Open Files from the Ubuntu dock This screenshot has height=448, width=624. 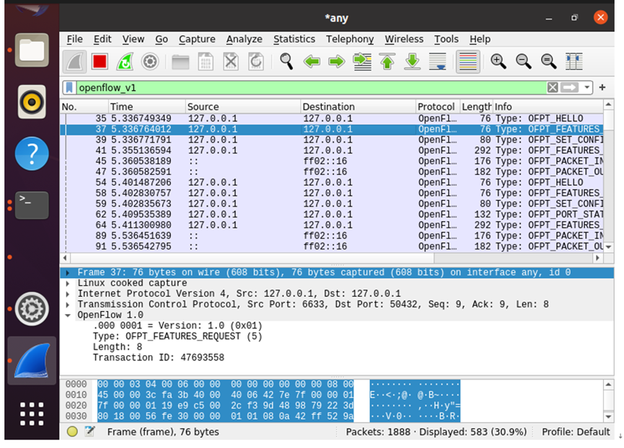pos(32,50)
